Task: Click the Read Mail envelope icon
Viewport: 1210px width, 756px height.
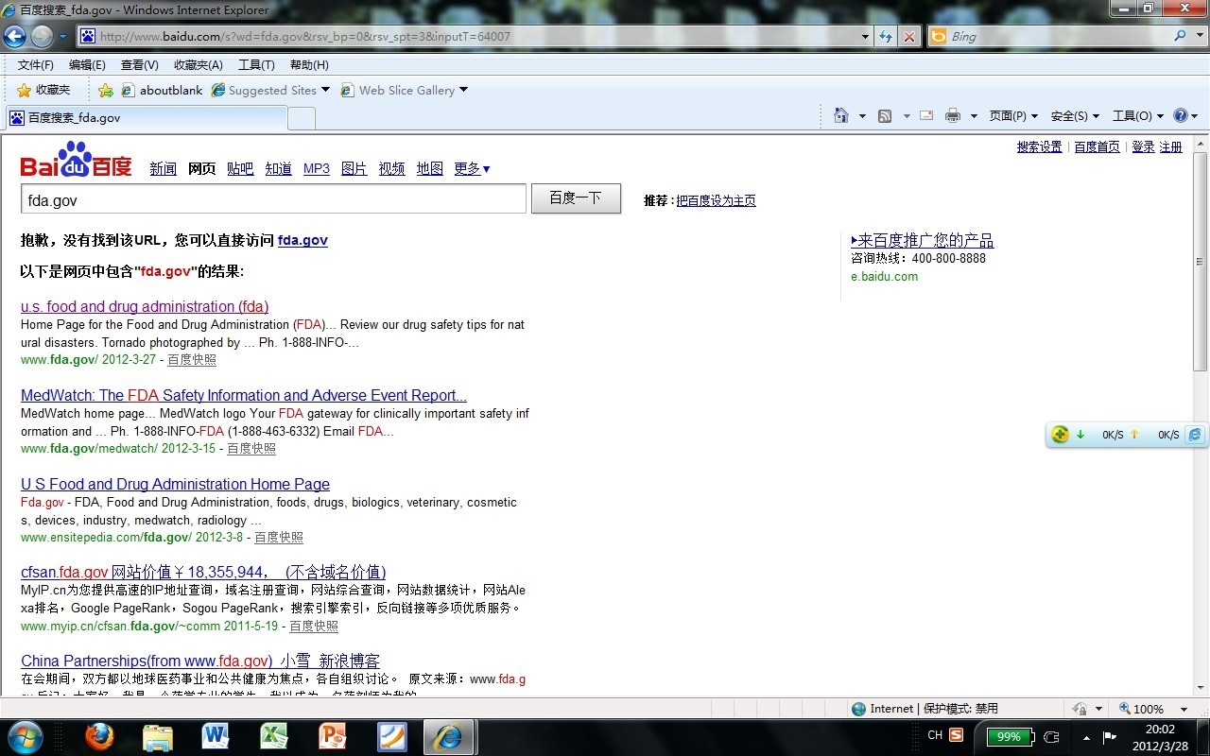Action: [x=926, y=115]
